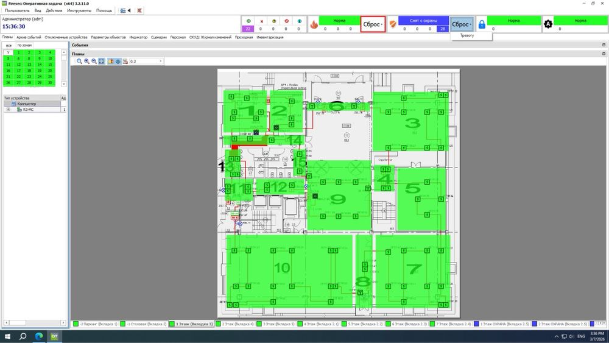609x343 pixels.
Task: Click the black automation gear icon
Action: click(548, 24)
